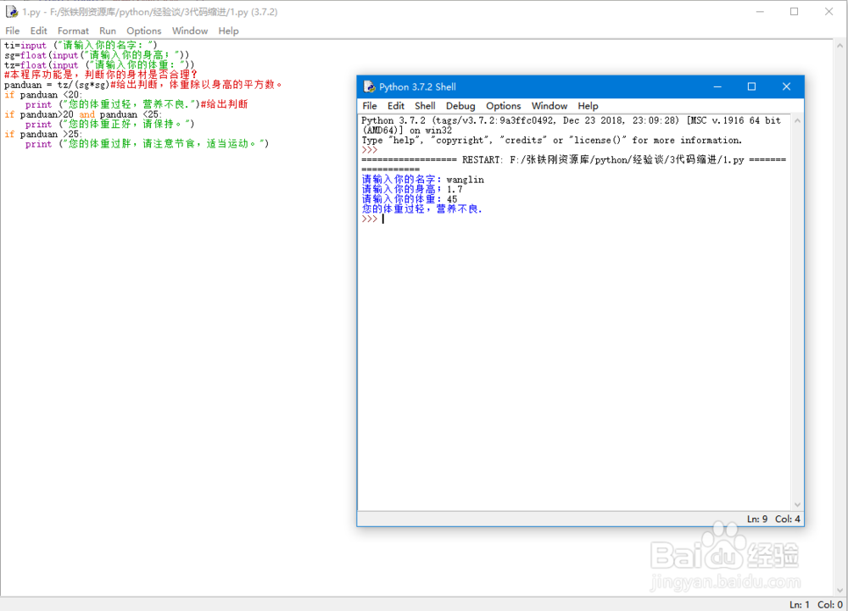The image size is (848, 611).
Task: Click the line starting 'ti=input' in editor
Action: (x=81, y=46)
